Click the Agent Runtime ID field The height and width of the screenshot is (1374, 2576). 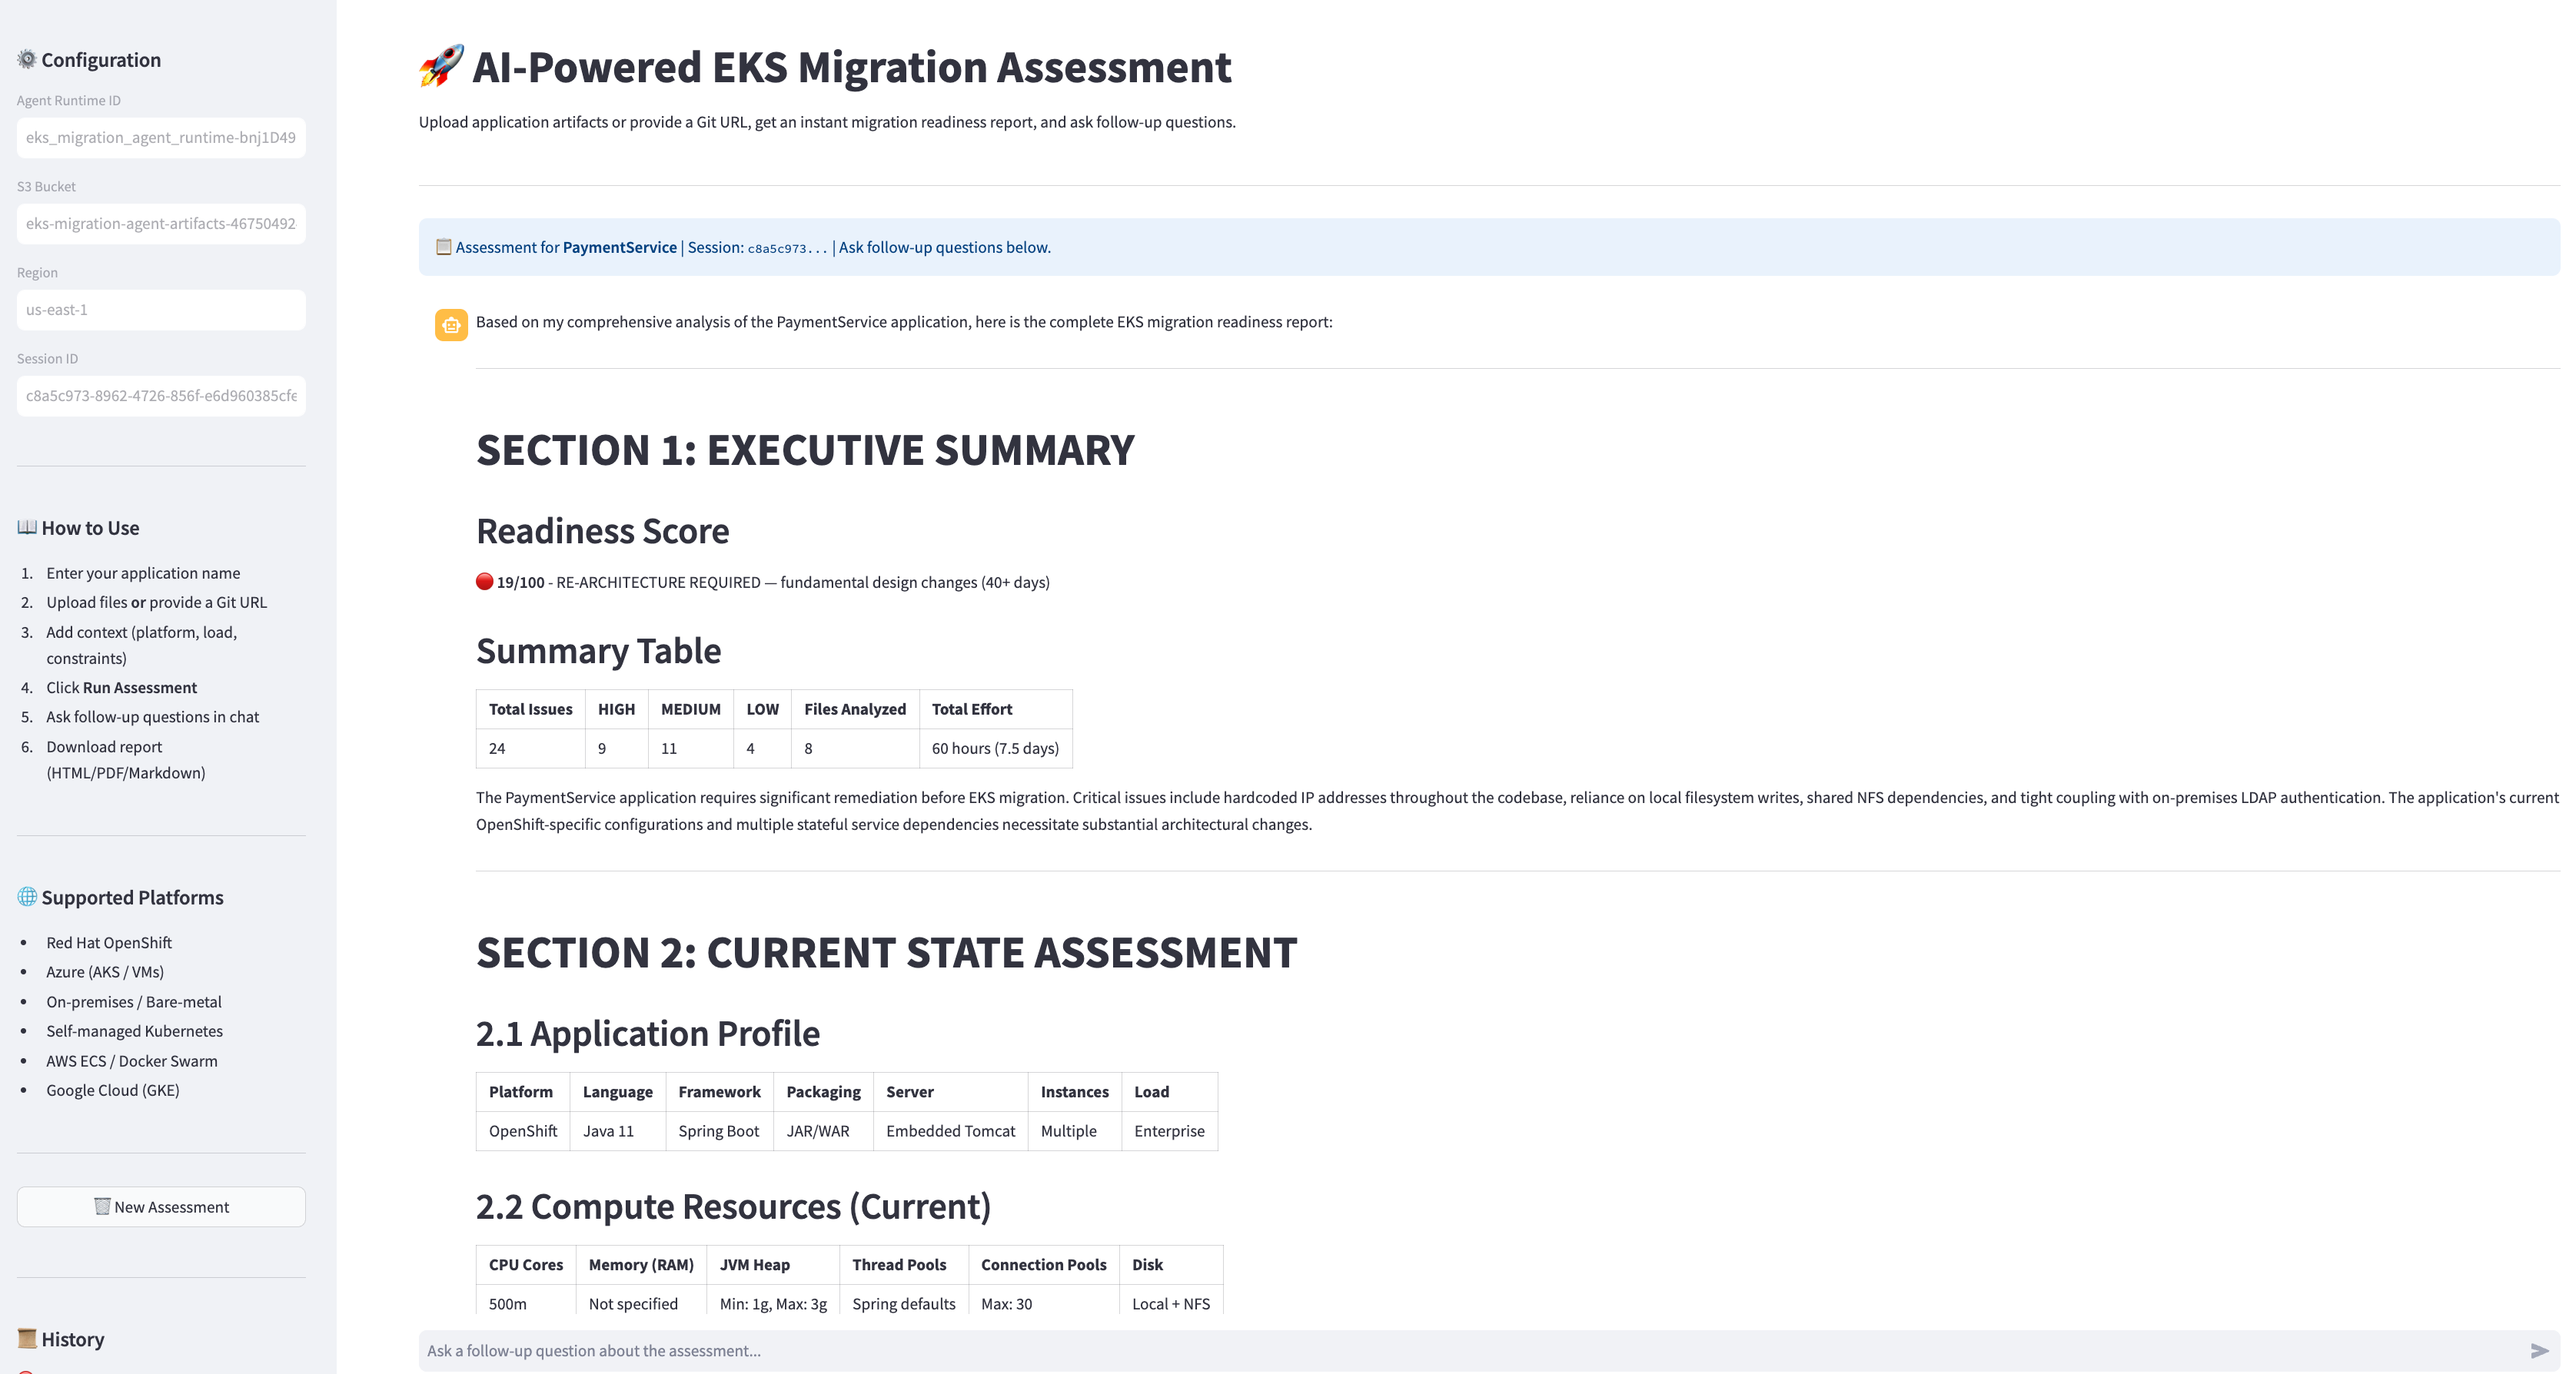point(161,138)
